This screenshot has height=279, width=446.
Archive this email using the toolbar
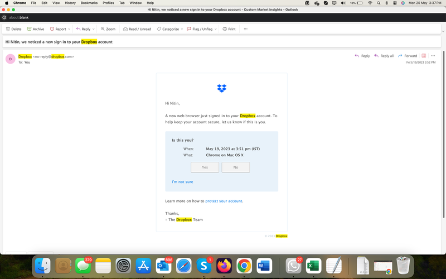(x=36, y=29)
